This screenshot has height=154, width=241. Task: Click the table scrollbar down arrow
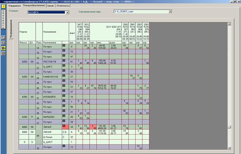point(229,148)
